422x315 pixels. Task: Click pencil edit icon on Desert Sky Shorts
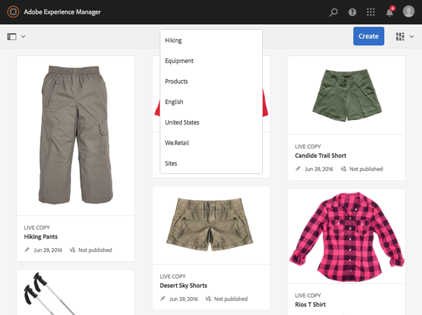(163, 299)
